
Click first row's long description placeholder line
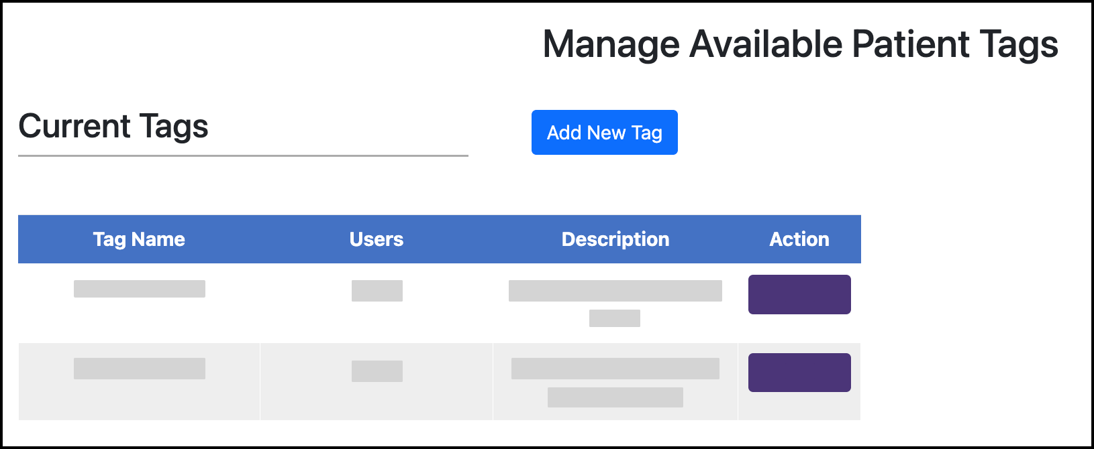pos(615,291)
